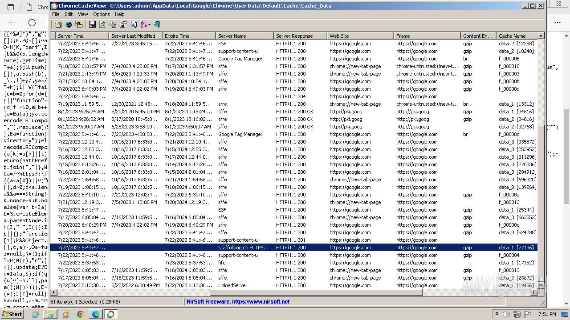Sort by Server Response column header
The image size is (570, 320).
coord(300,36)
